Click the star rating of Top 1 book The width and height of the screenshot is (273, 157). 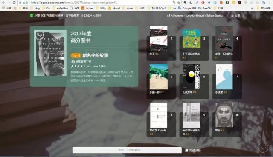coord(78,66)
